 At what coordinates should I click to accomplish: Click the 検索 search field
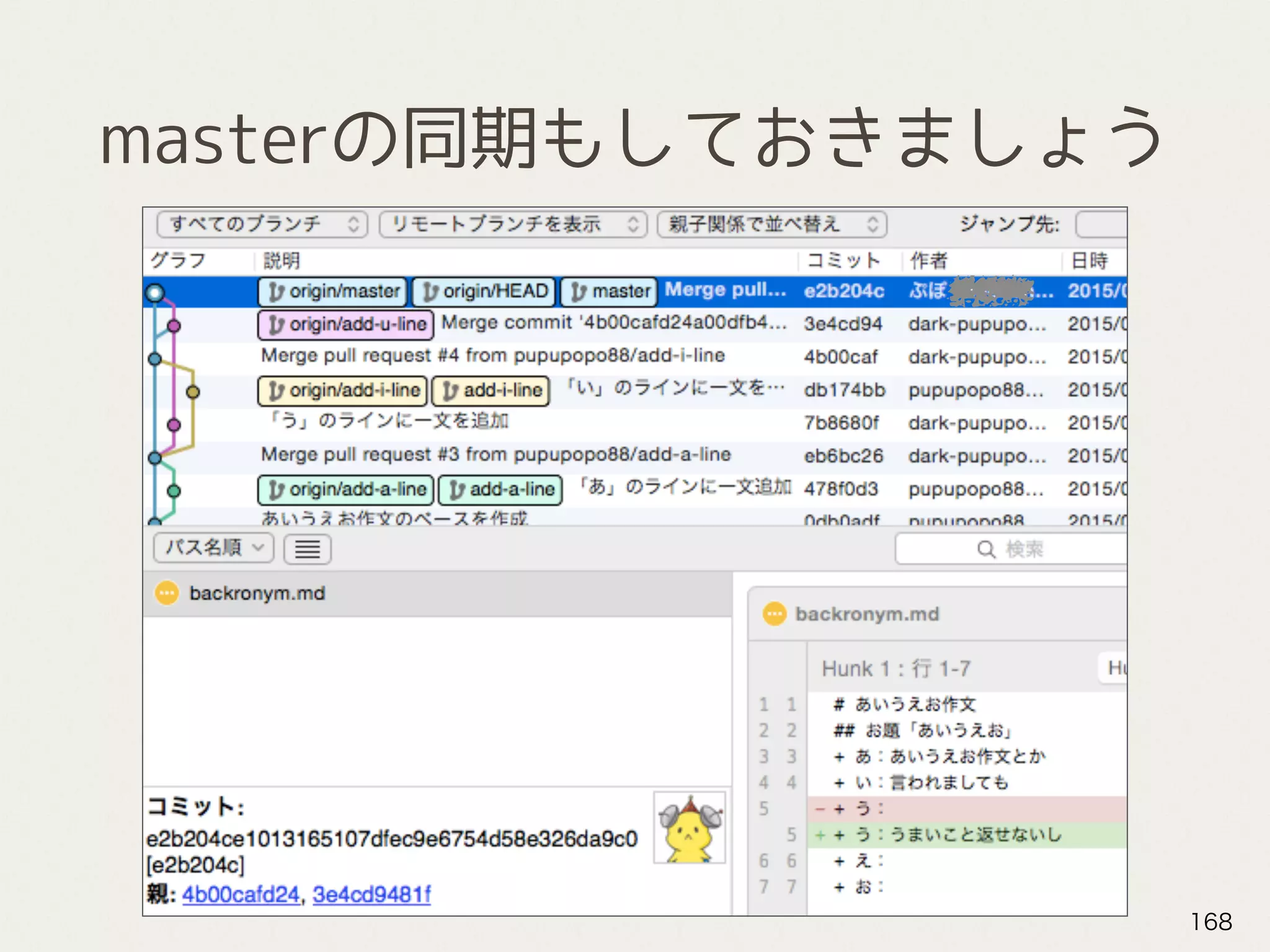[x=1011, y=549]
